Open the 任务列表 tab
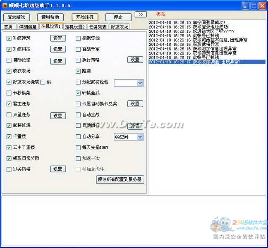 click(98, 27)
